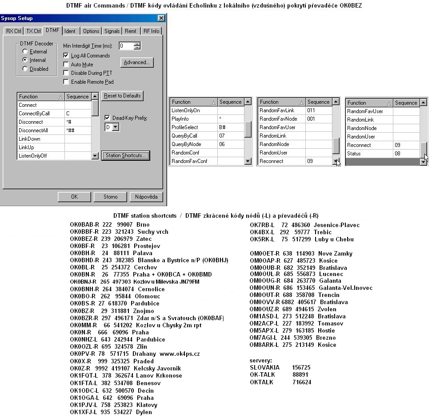The height and width of the screenshot is (419, 432).
Task: Click scroll-up arrow in ListenOnlyOn list panel
Action: [x=248, y=102]
